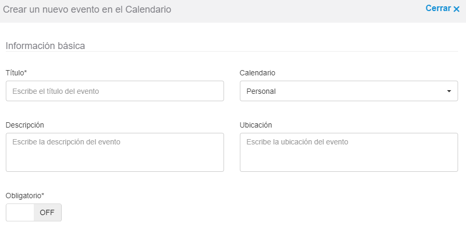
Task: Click the X icon beside Cerrar
Action: pyautogui.click(x=457, y=9)
